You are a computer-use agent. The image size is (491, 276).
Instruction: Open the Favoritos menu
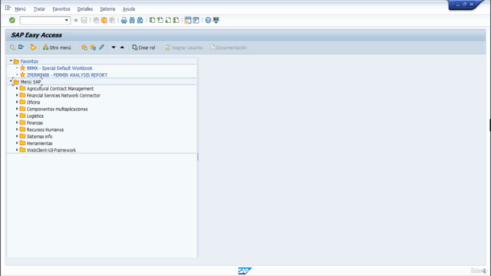(x=61, y=9)
